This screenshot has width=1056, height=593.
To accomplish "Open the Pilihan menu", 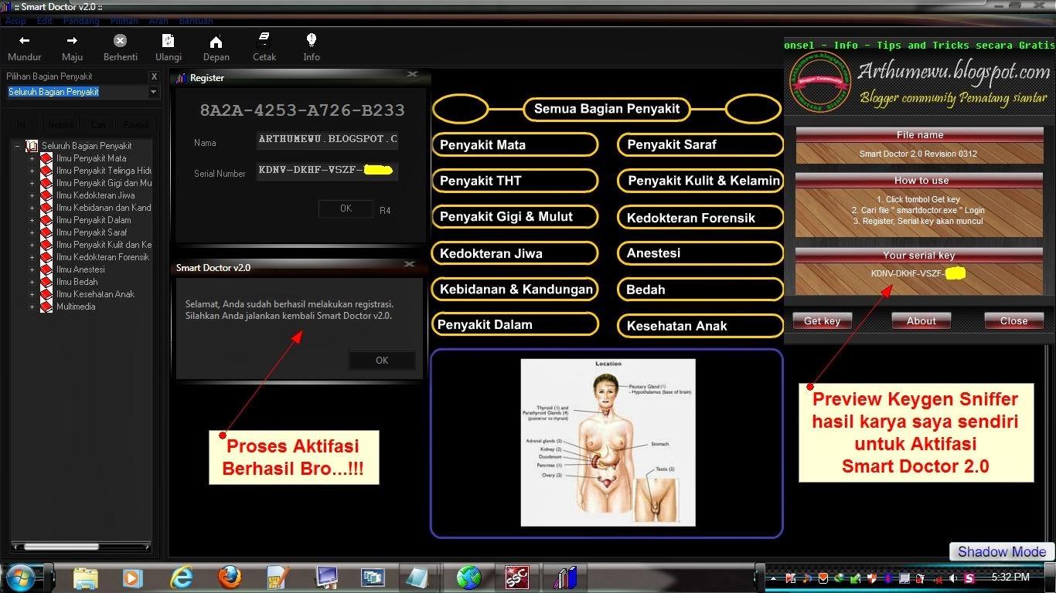I will (124, 21).
